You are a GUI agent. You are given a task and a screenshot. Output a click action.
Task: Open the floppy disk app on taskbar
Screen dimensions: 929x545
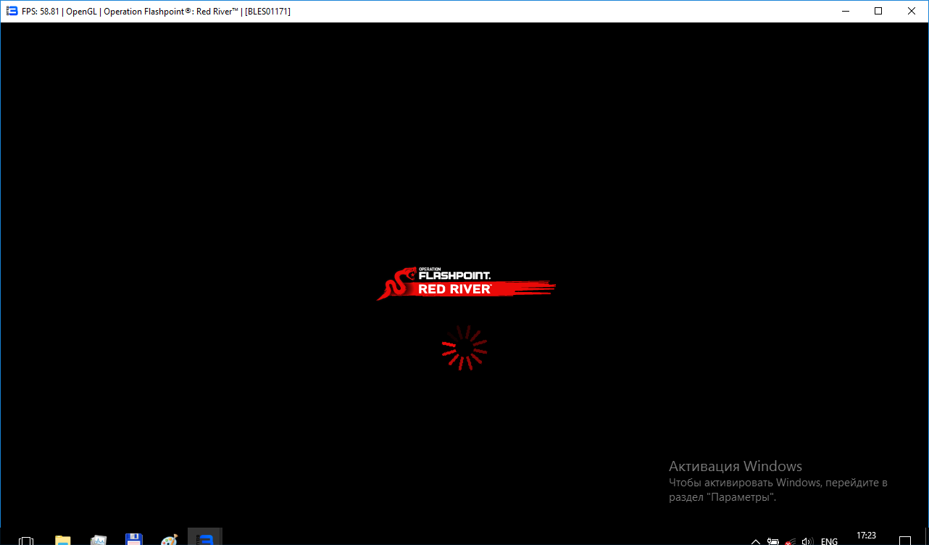tap(133, 540)
